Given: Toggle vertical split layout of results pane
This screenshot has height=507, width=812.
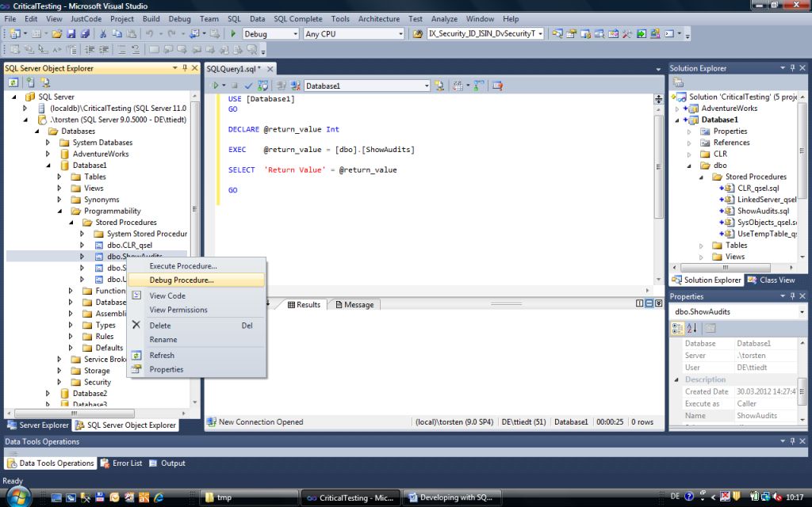Looking at the screenshot, I should click(x=640, y=303).
